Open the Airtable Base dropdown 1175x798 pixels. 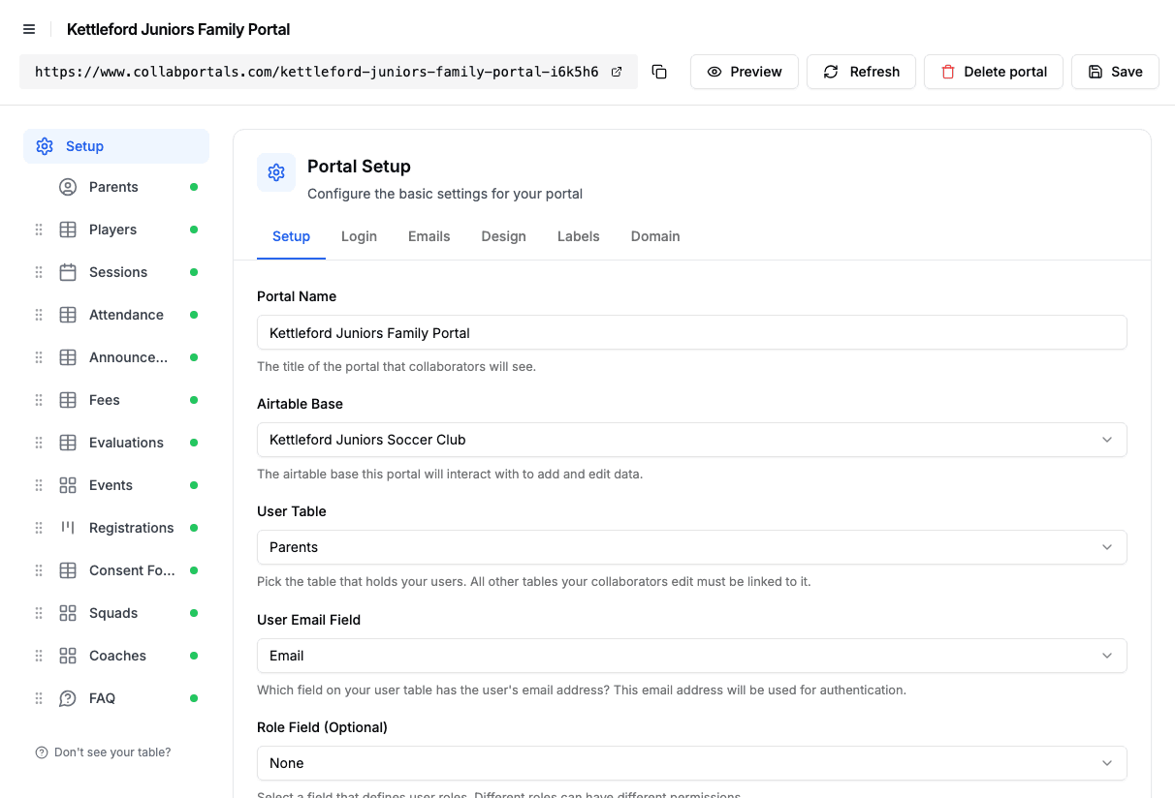point(692,440)
